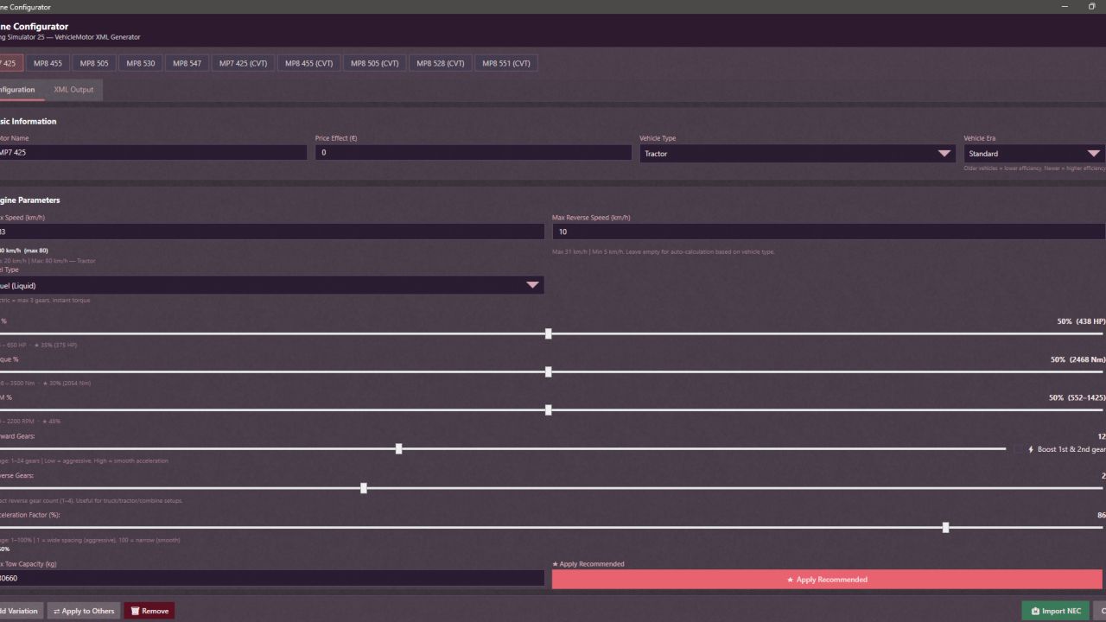Click the 50% (2468 Nm) torque value

(1077, 359)
